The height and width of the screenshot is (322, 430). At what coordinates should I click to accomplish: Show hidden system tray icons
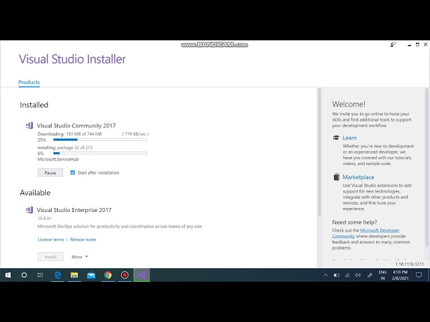[x=325, y=275]
